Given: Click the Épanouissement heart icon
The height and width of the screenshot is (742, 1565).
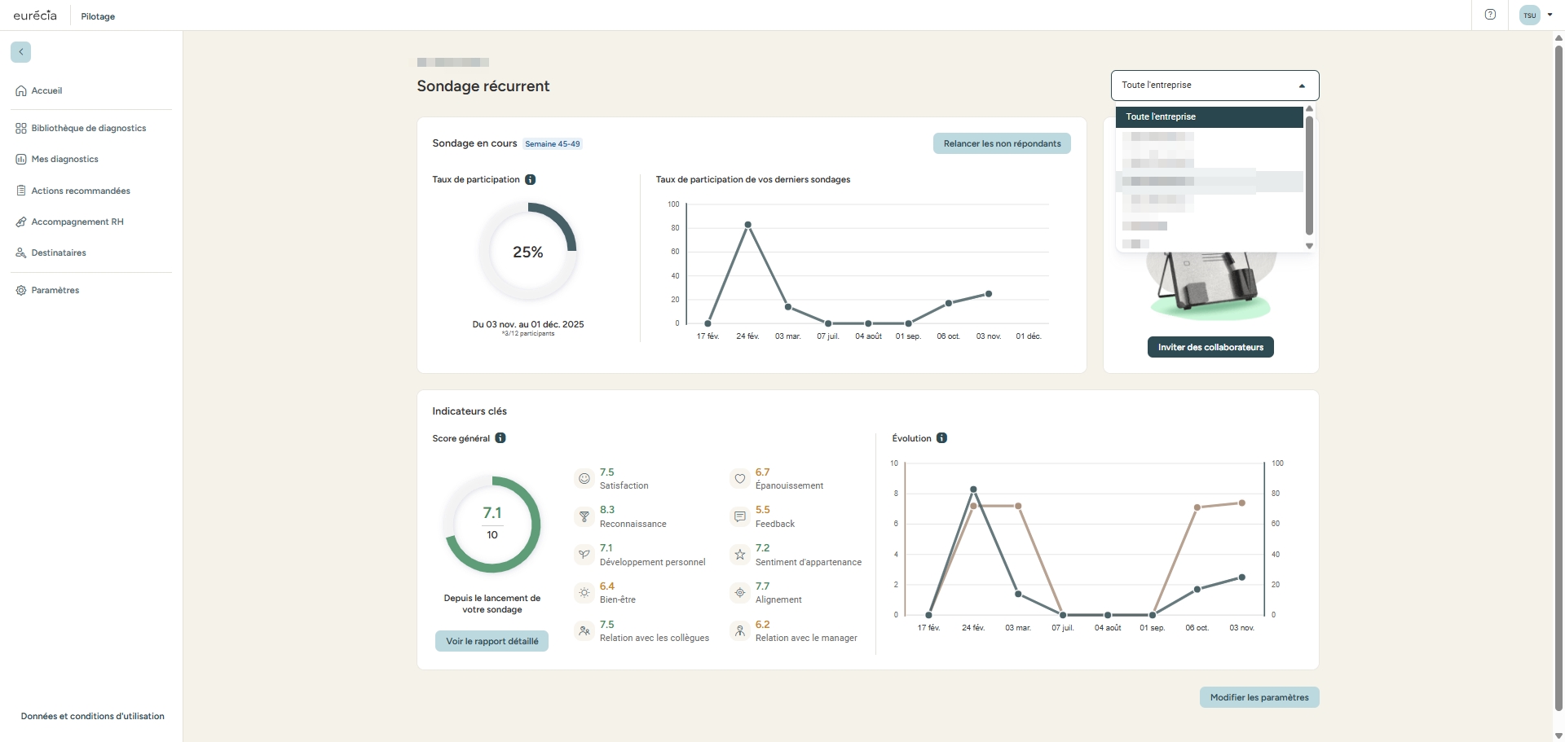Looking at the screenshot, I should [739, 479].
